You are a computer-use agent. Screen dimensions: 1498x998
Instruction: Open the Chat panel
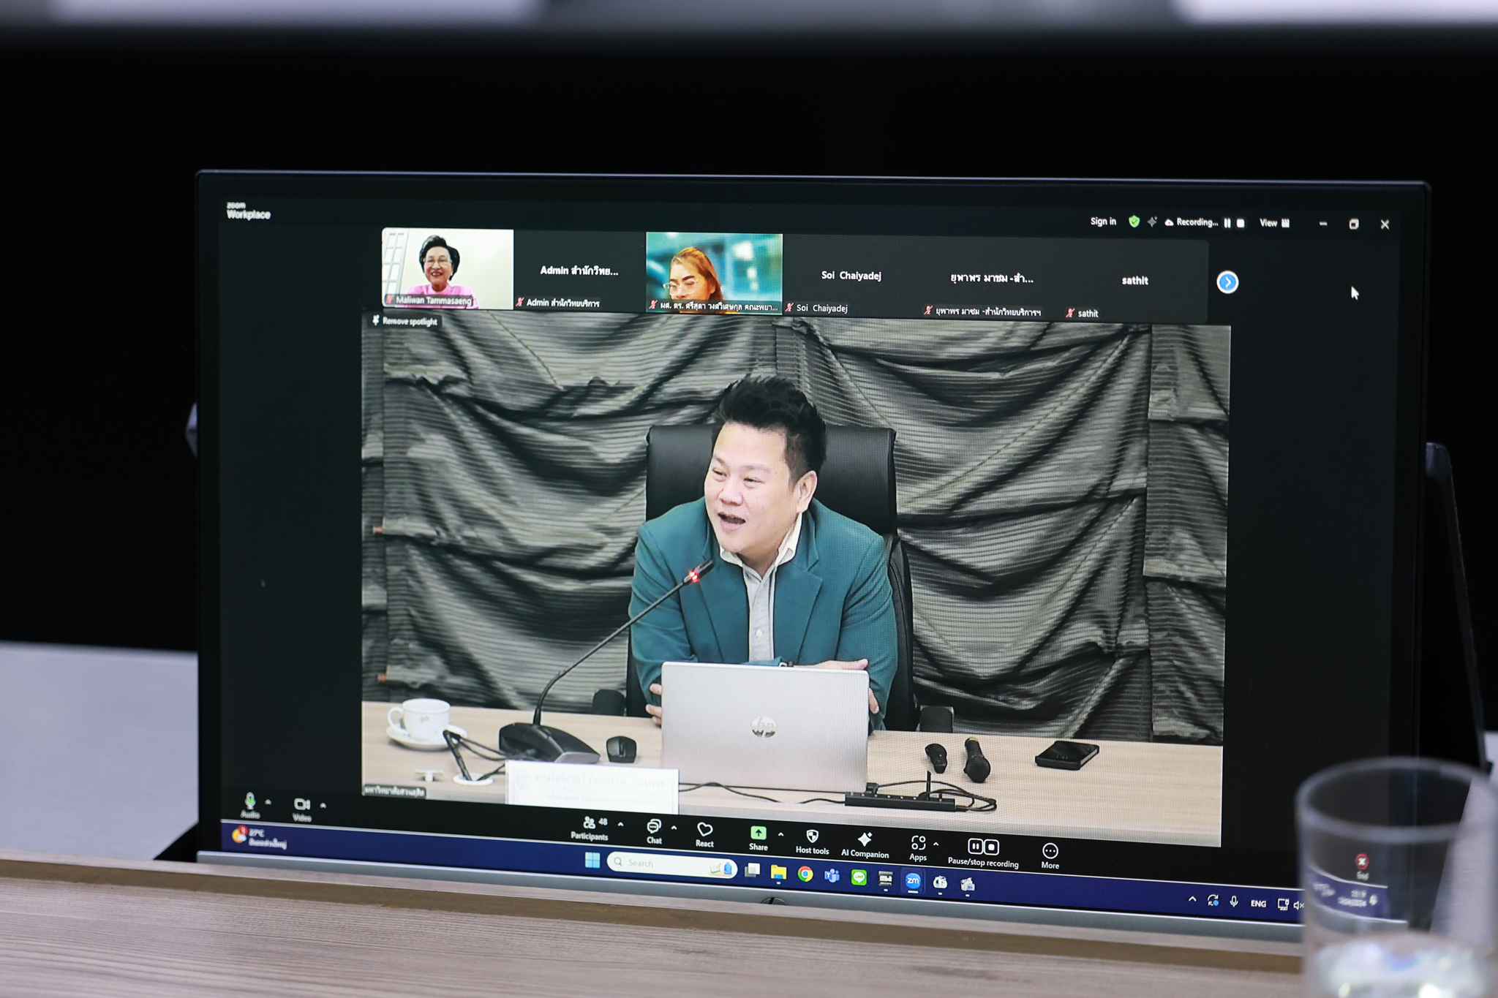(654, 832)
